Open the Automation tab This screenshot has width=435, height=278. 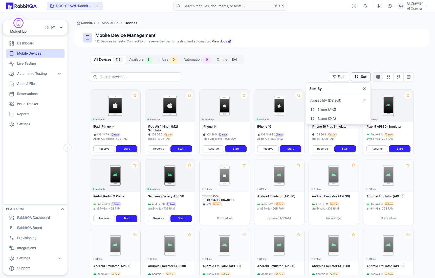click(x=197, y=60)
